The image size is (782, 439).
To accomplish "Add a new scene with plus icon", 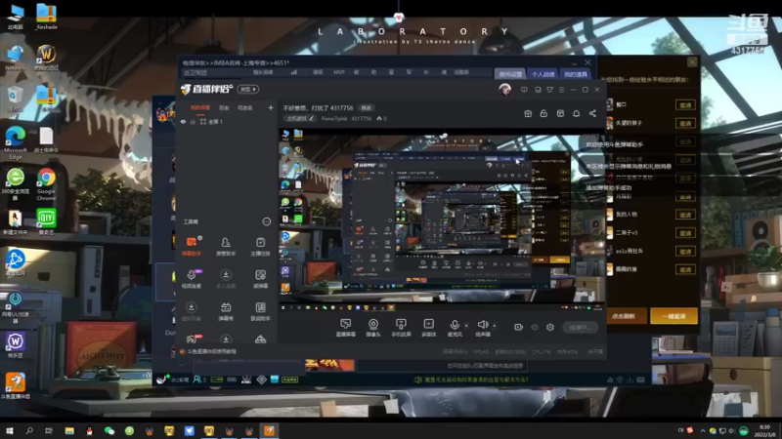I will [271, 107].
